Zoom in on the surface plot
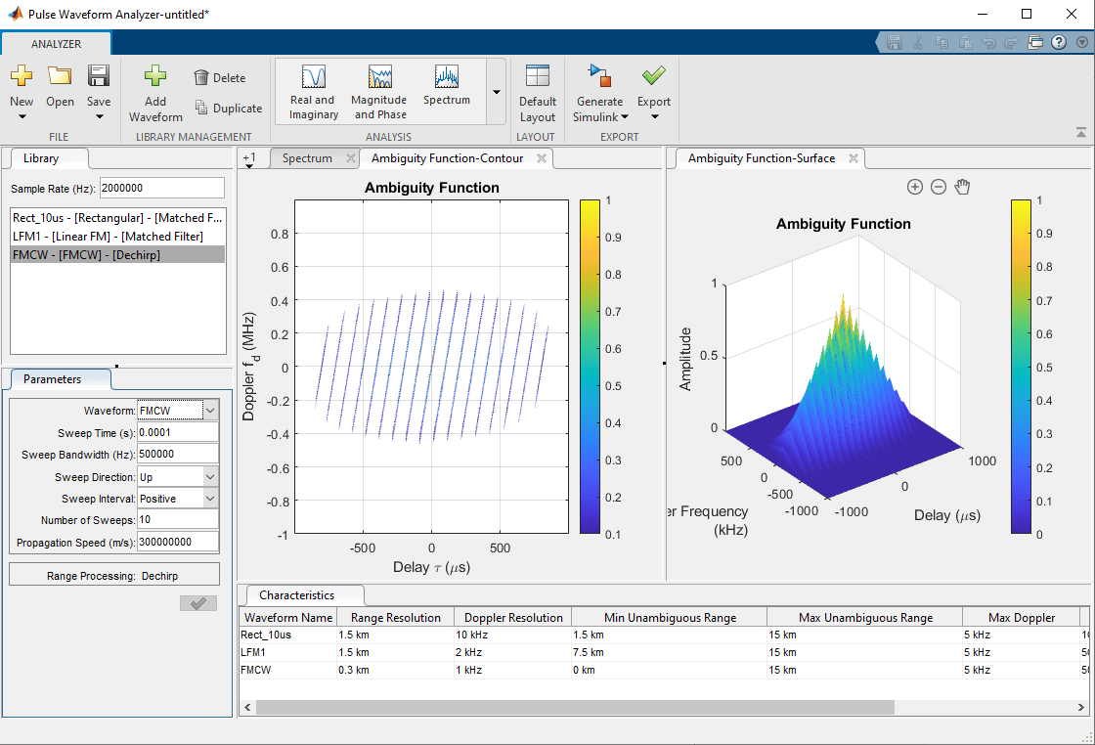 coord(915,187)
